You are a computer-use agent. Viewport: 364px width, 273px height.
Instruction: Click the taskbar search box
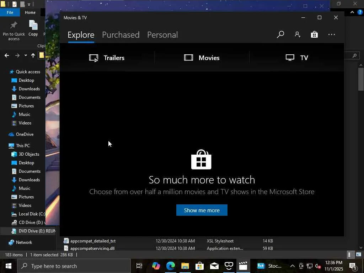pos(74,266)
